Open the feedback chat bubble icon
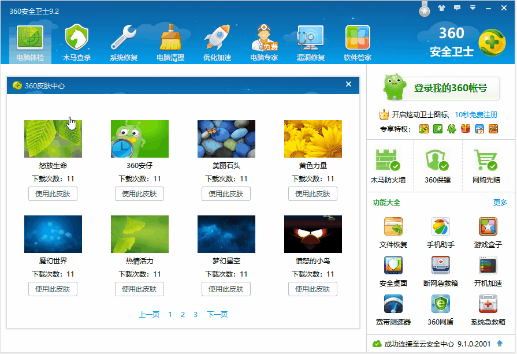517x354 pixels. (x=457, y=8)
